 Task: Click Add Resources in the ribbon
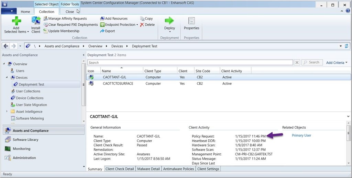click(114, 18)
